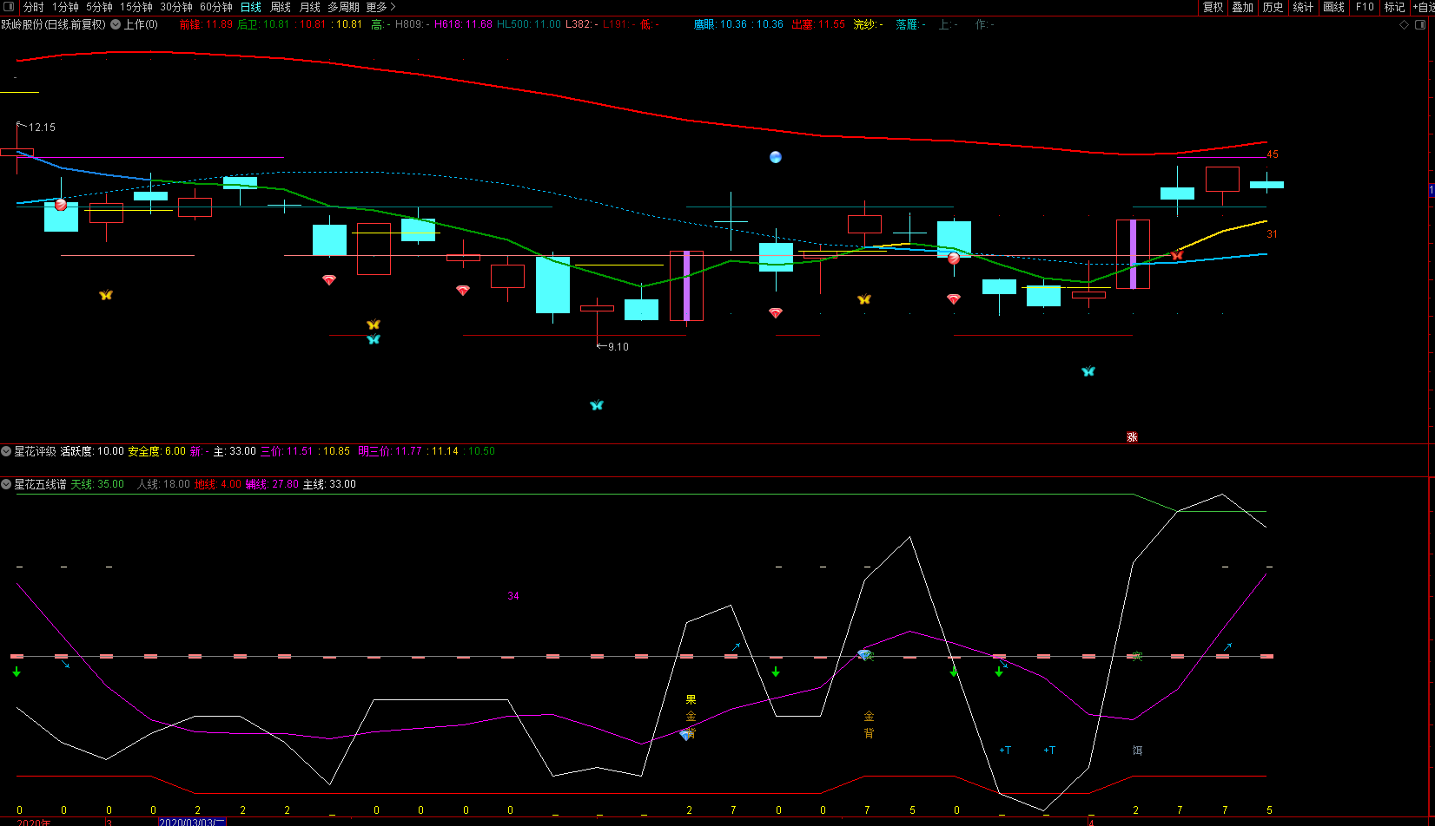Expand the 跃岭股份 indicator dropdown arrow
The height and width of the screenshot is (826, 1435).
pos(115,24)
